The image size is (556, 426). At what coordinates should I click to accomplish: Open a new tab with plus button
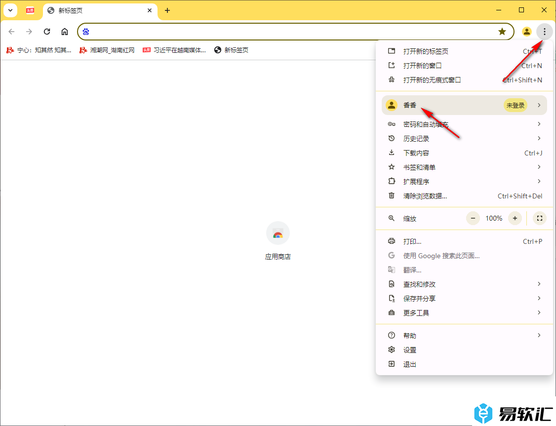(167, 11)
